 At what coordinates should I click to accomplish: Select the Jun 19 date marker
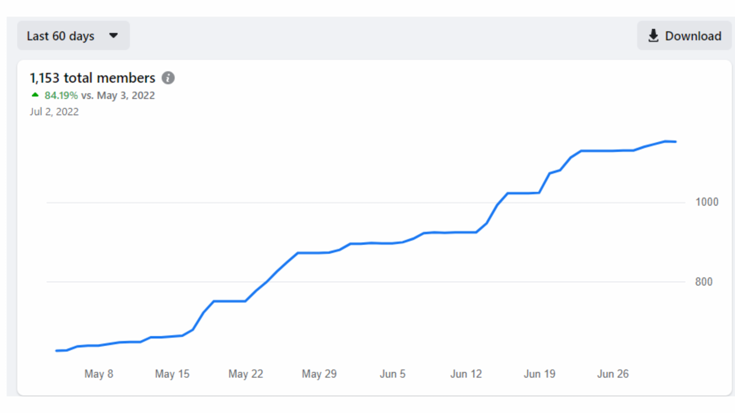point(539,374)
